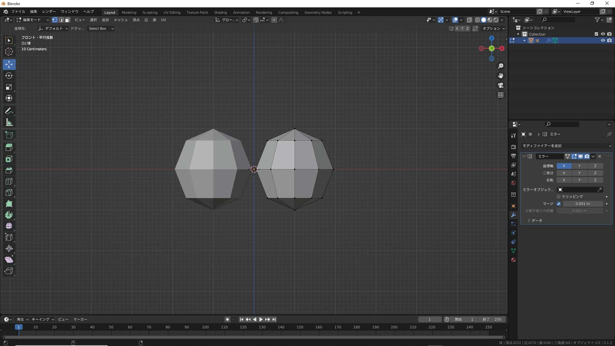Enable the クリッピング checkbox
Viewport: 615px width, 346px height.
coord(559,197)
